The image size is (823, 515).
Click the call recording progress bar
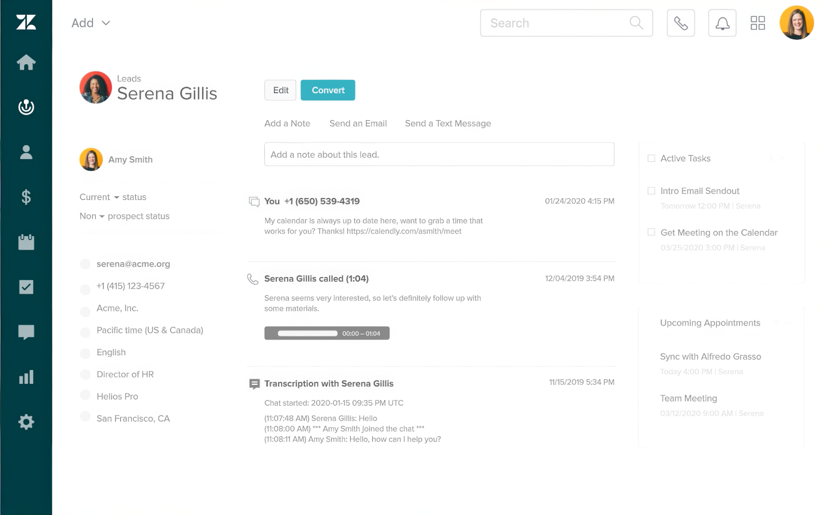click(308, 334)
